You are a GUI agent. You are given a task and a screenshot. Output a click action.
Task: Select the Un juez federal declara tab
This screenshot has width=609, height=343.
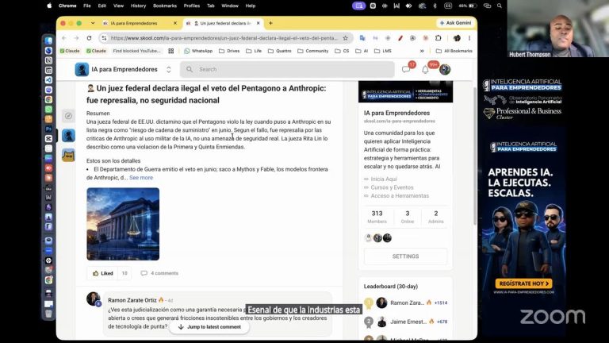(224, 23)
